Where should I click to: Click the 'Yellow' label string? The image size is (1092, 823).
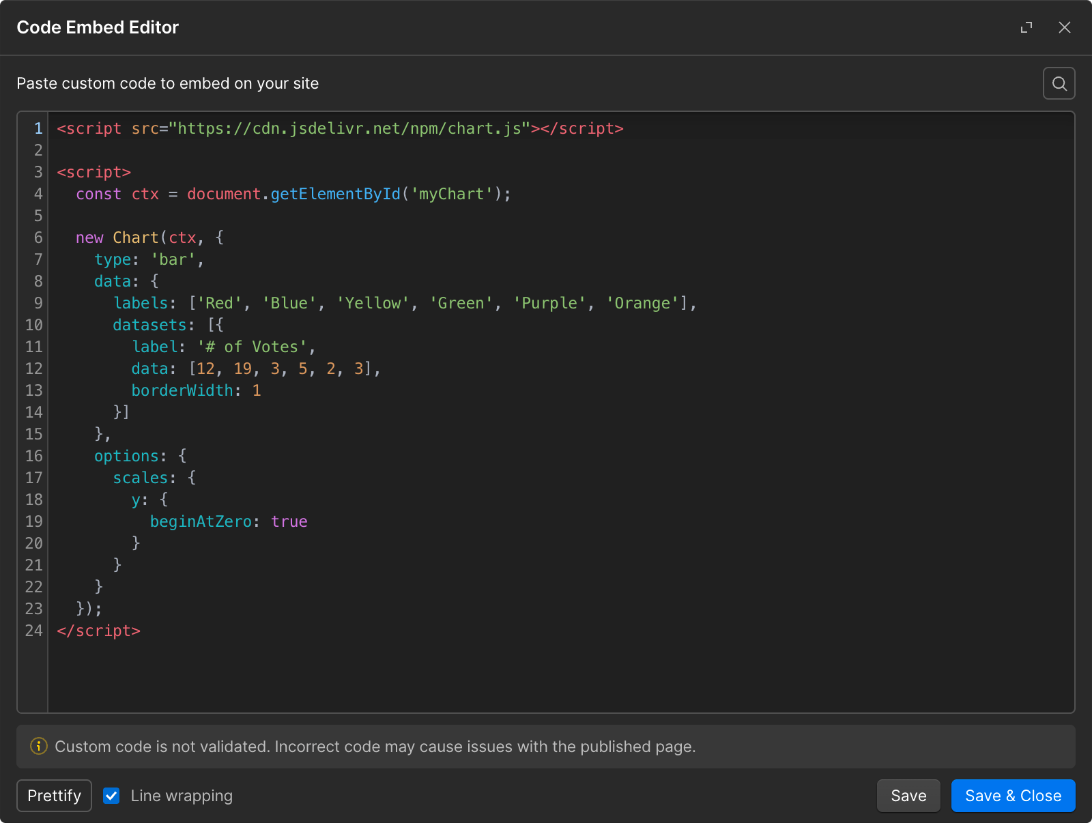pyautogui.click(x=373, y=303)
